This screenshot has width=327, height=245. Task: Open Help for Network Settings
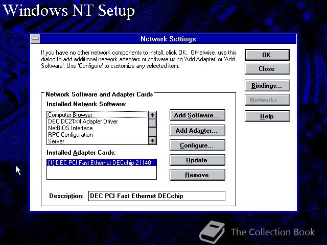pos(267,116)
